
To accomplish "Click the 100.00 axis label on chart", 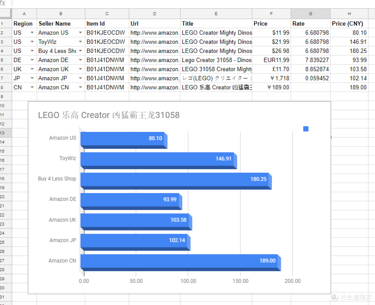I will click(x=188, y=281).
